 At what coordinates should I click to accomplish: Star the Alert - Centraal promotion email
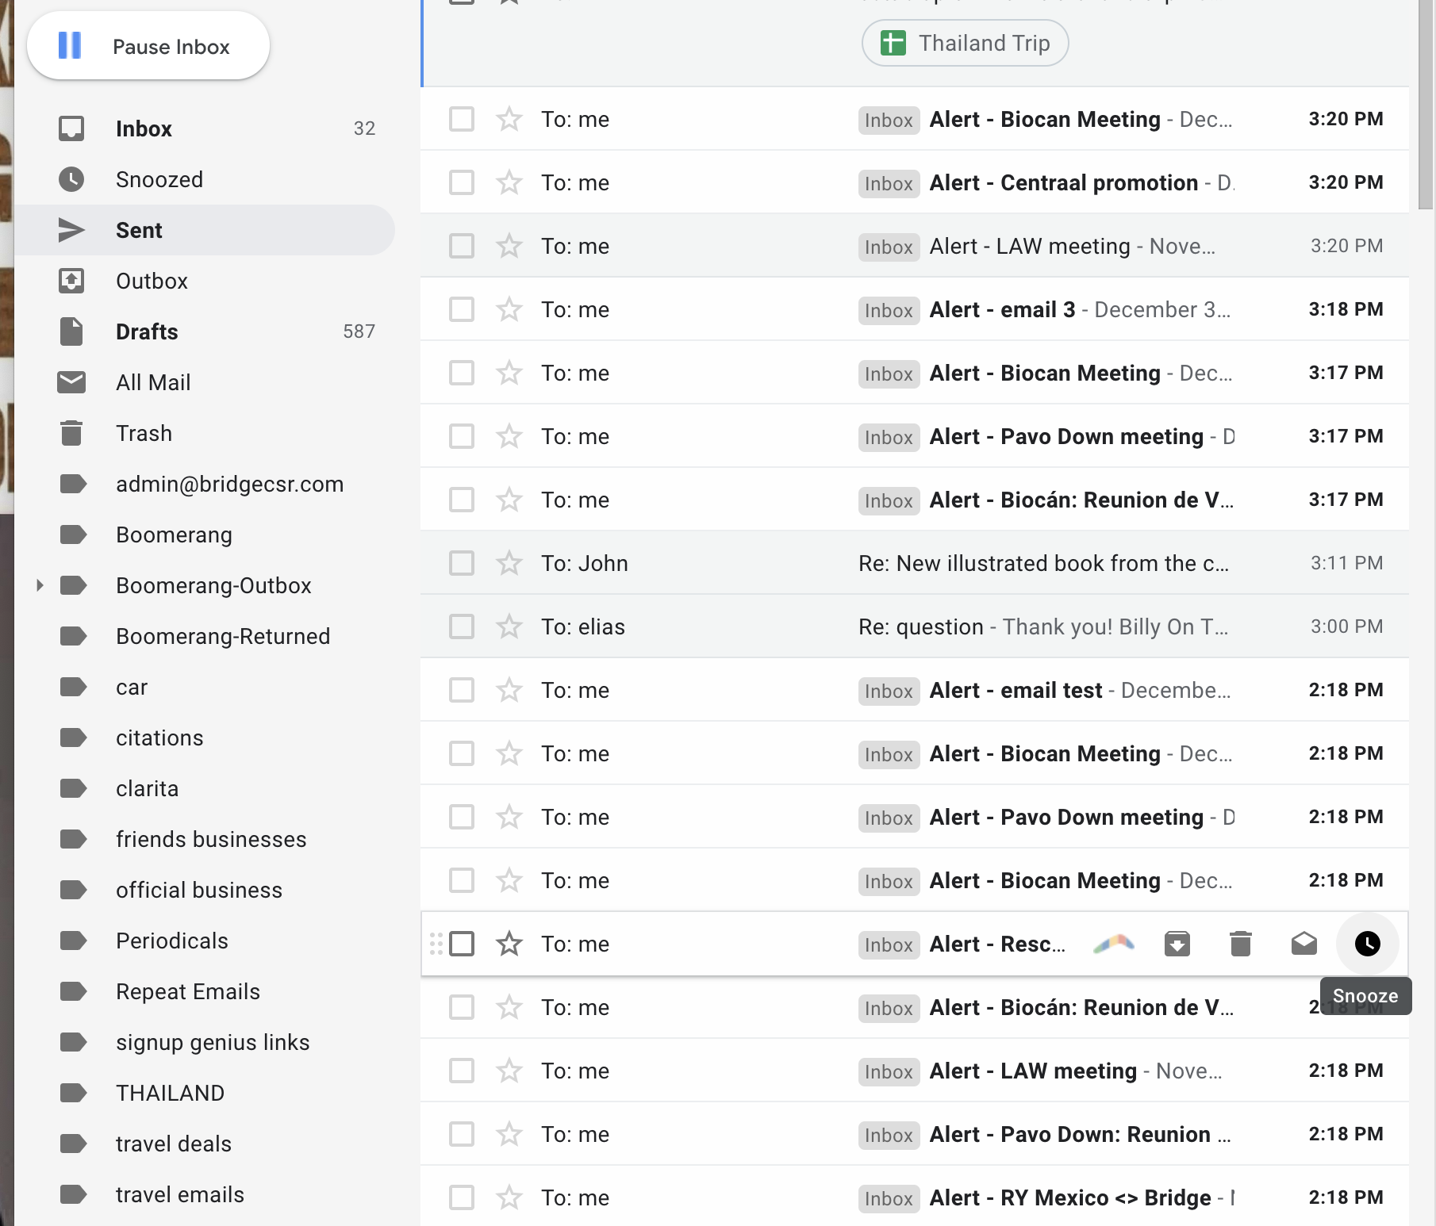509,182
